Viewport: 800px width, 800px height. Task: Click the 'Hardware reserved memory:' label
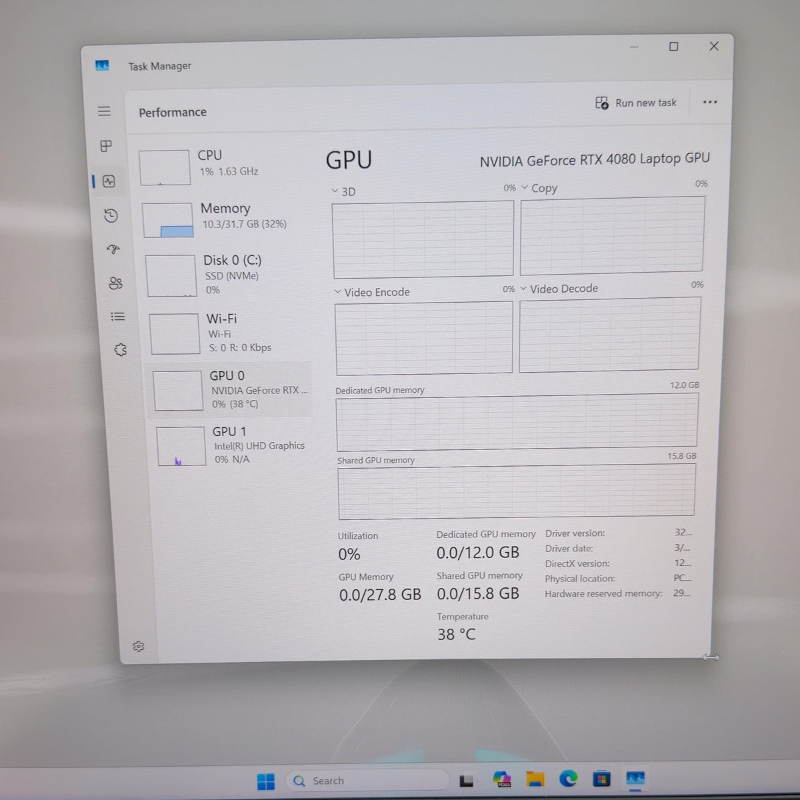tap(603, 593)
